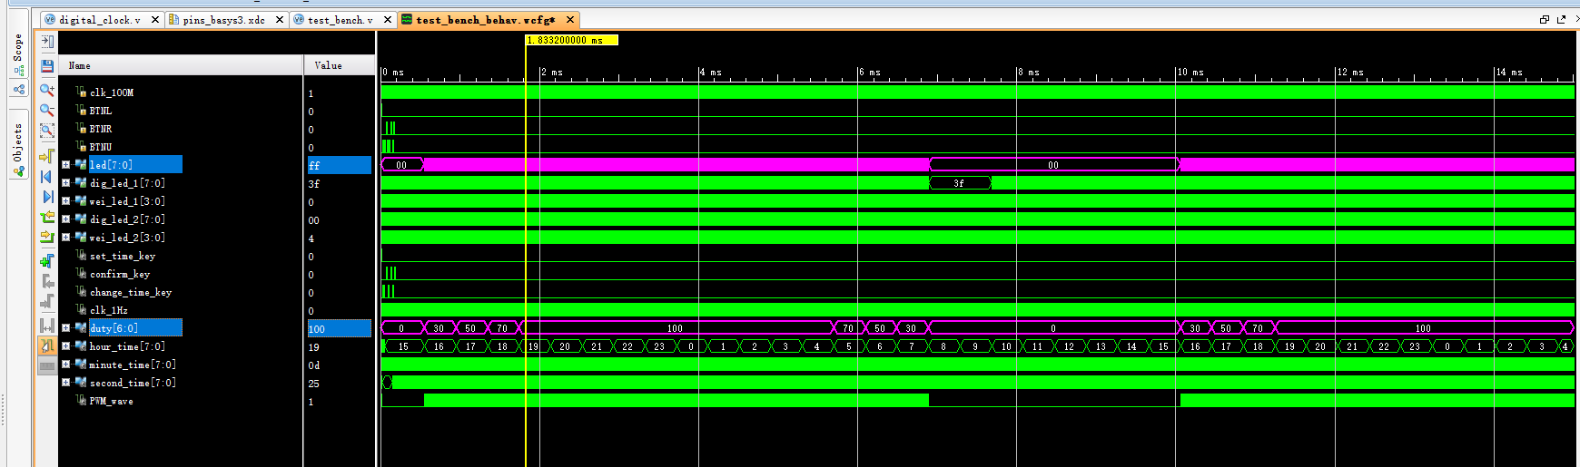Click the Go To Cursor icon

[47, 155]
